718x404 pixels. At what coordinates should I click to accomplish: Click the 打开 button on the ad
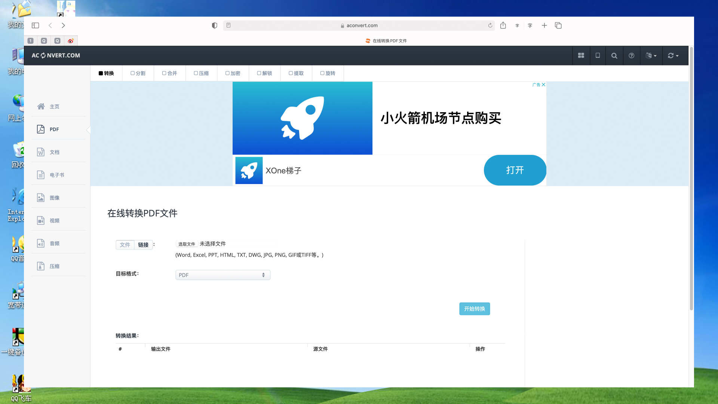pos(515,170)
